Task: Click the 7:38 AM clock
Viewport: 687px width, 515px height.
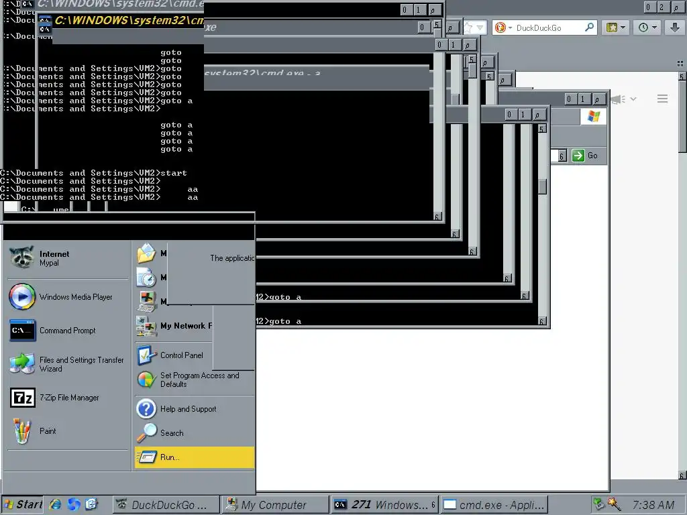Action: pyautogui.click(x=653, y=505)
